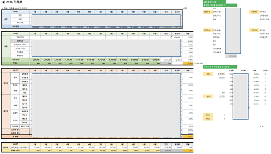Select the 총 합계 row label in the orange table
Screen dimensions: 271x154
click(16, 137)
